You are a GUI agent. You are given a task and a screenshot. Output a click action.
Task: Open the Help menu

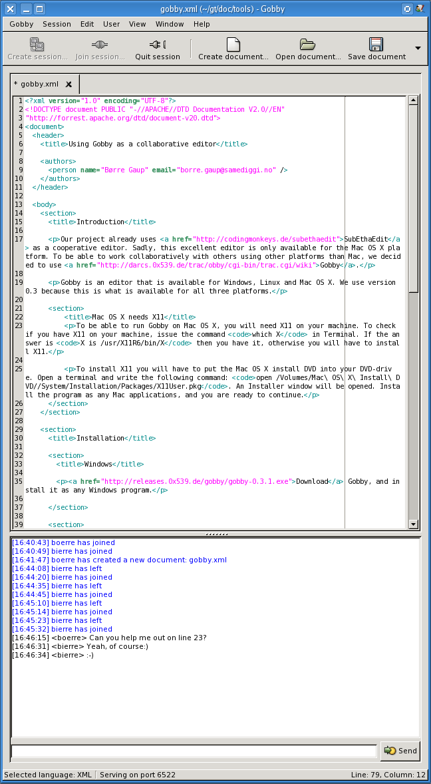click(x=202, y=24)
